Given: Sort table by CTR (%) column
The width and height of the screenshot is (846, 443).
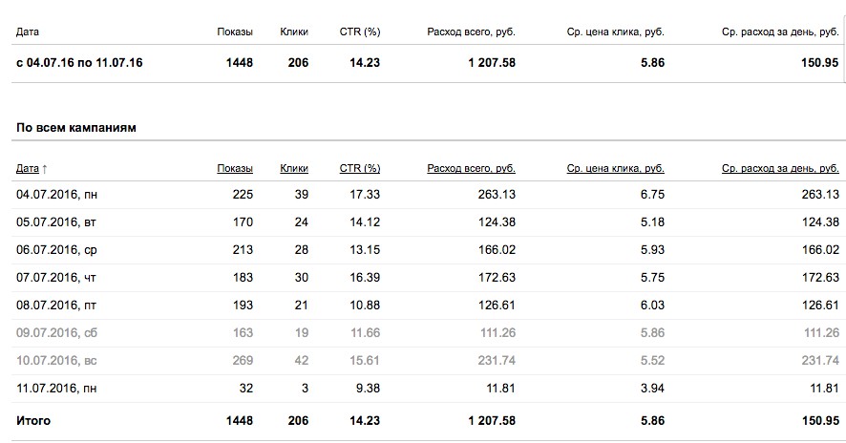Looking at the screenshot, I should tap(360, 169).
